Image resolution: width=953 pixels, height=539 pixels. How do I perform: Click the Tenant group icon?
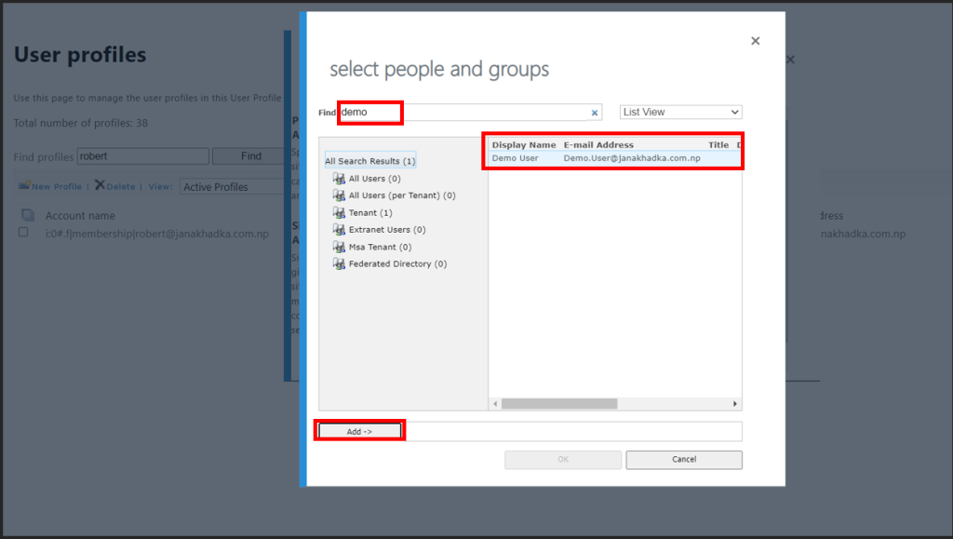click(339, 212)
